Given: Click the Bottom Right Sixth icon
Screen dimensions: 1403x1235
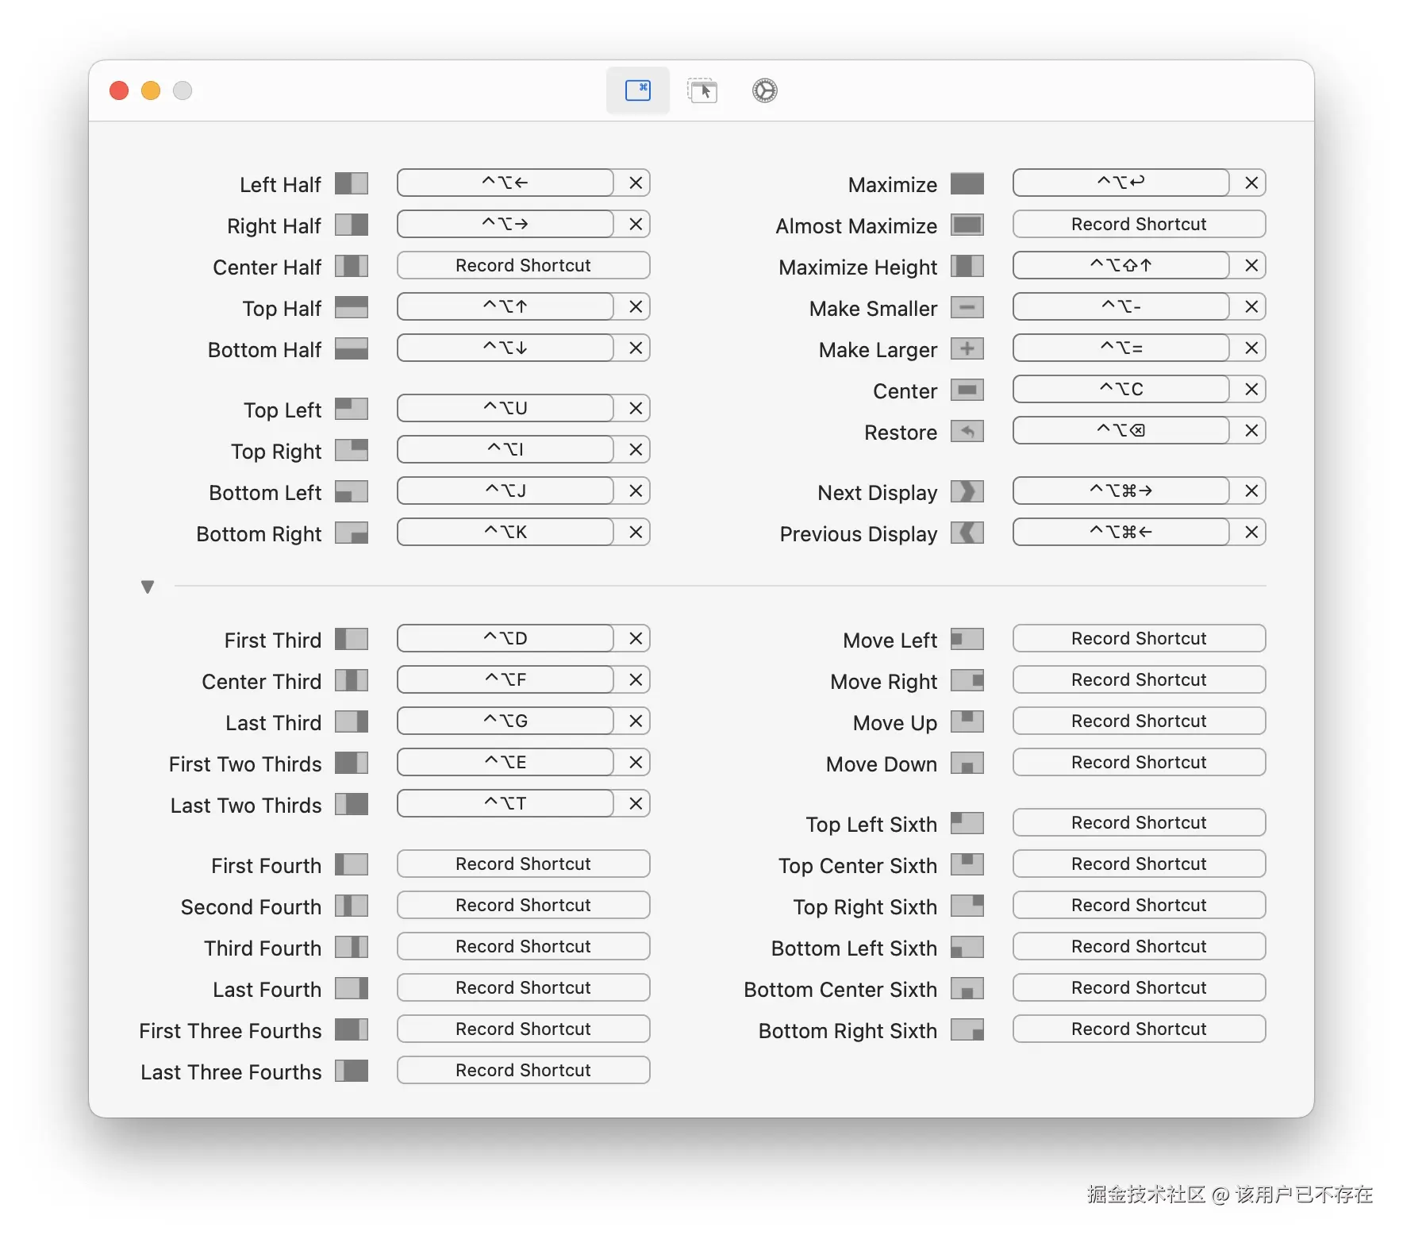Looking at the screenshot, I should [967, 1029].
